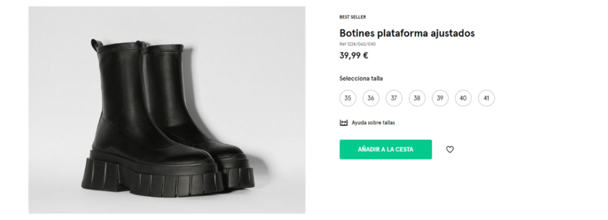Select size 35
Screen dimensions: 608x220
coord(347,98)
